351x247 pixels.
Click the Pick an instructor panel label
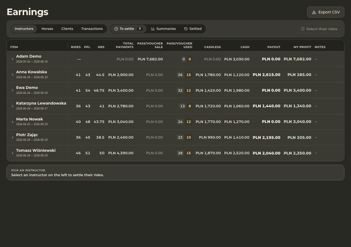[28, 170]
